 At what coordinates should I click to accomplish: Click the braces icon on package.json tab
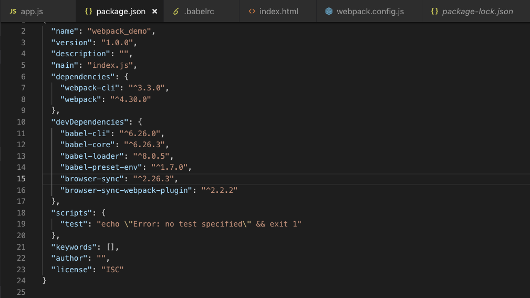point(89,12)
